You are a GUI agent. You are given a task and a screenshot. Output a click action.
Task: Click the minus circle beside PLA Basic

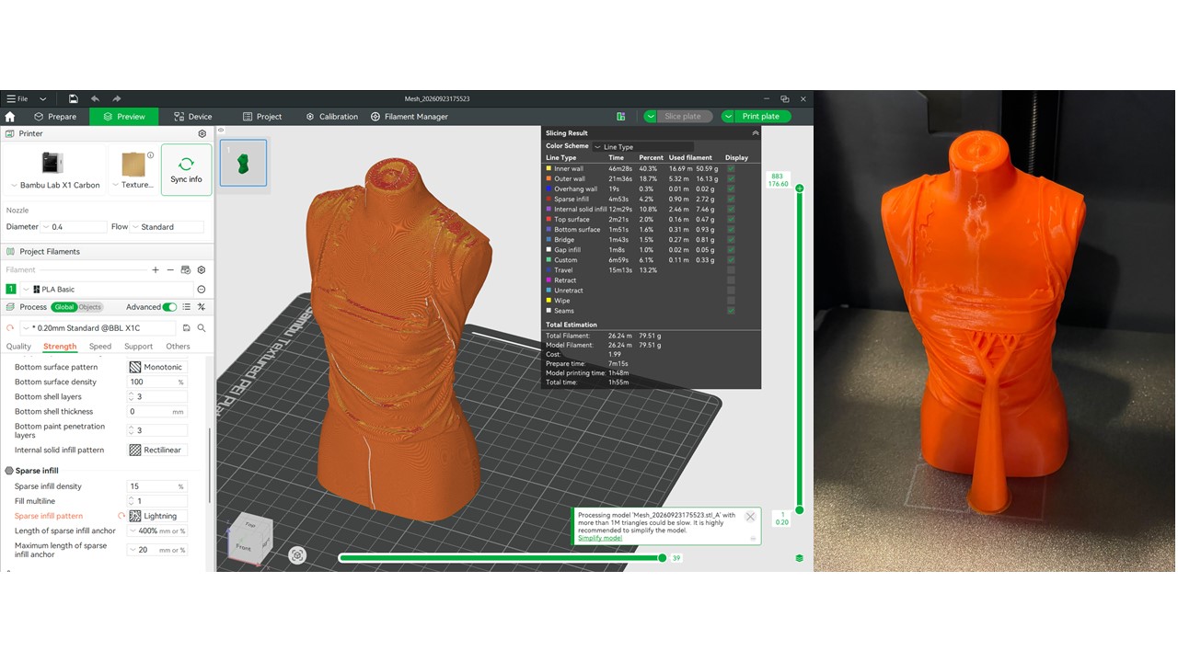202,290
